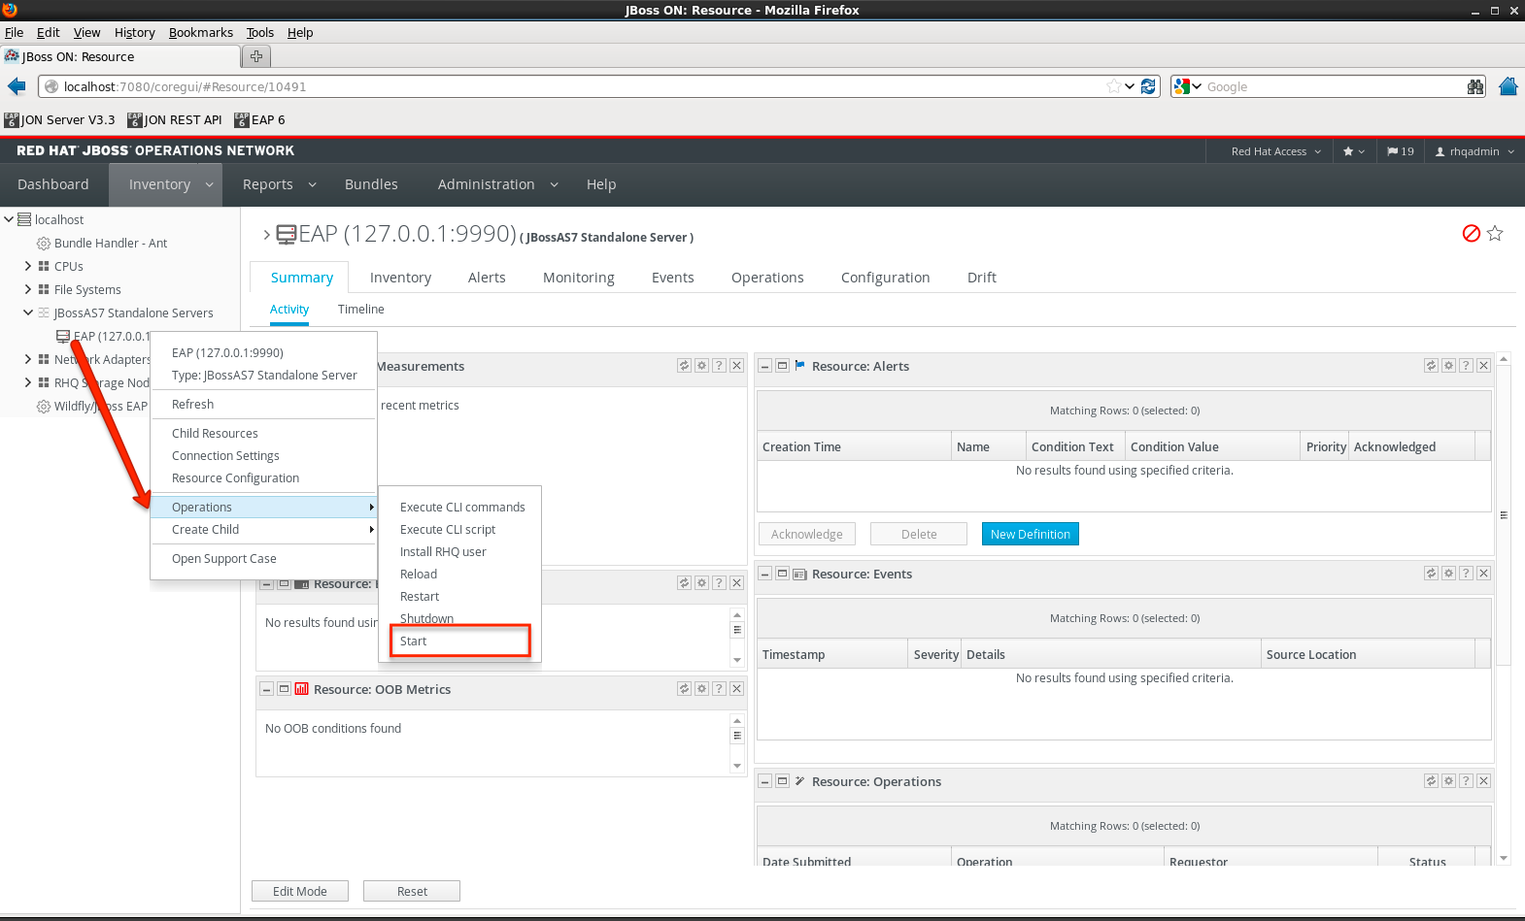Click dashboard vertical scrollbar down arrow
Screen dimensions: 1525x921
coord(1504,858)
